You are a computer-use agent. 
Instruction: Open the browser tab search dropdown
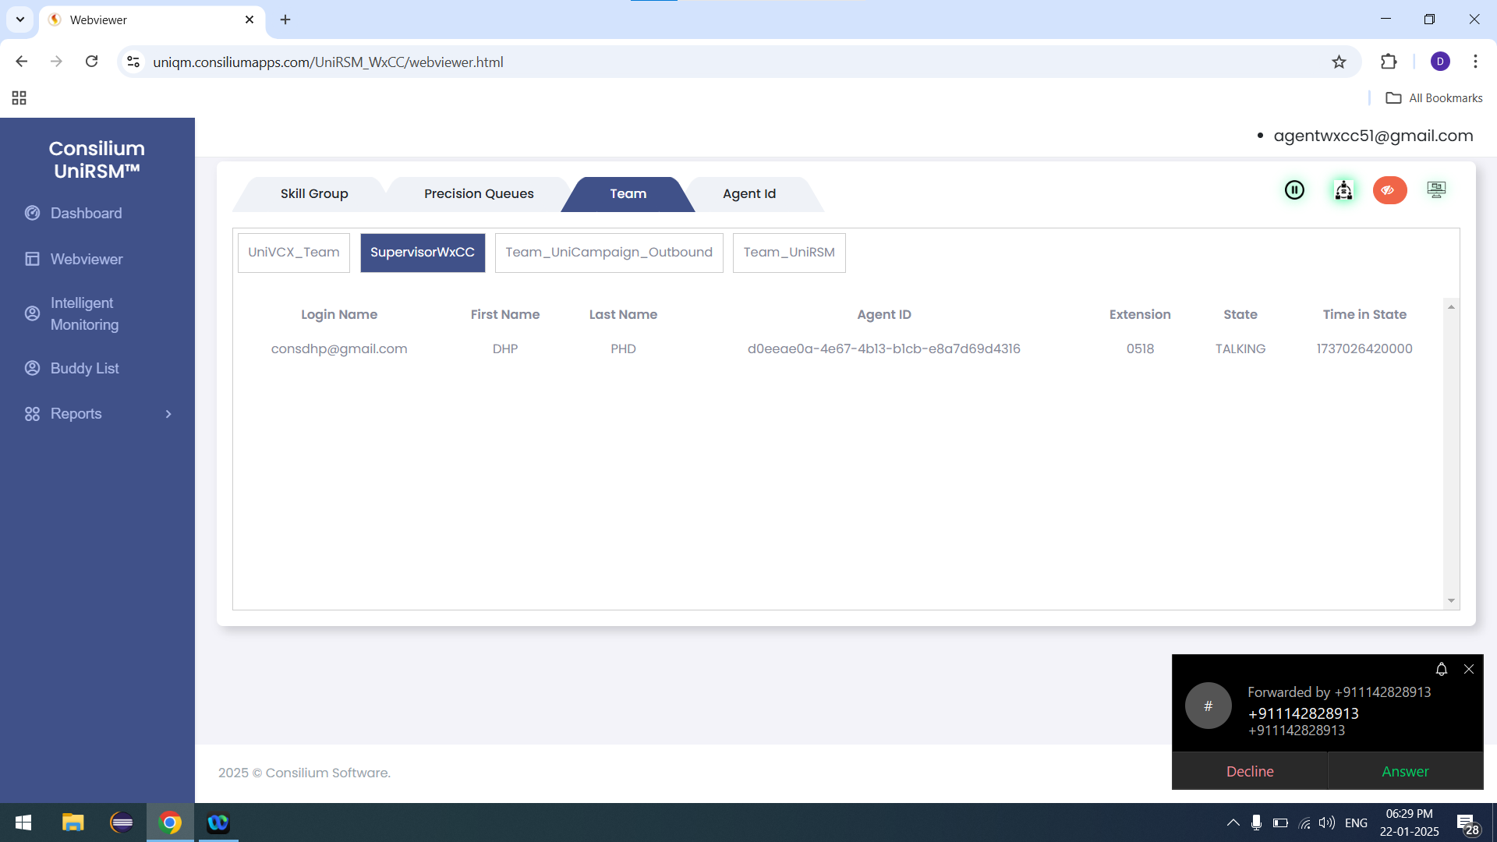[x=20, y=19]
